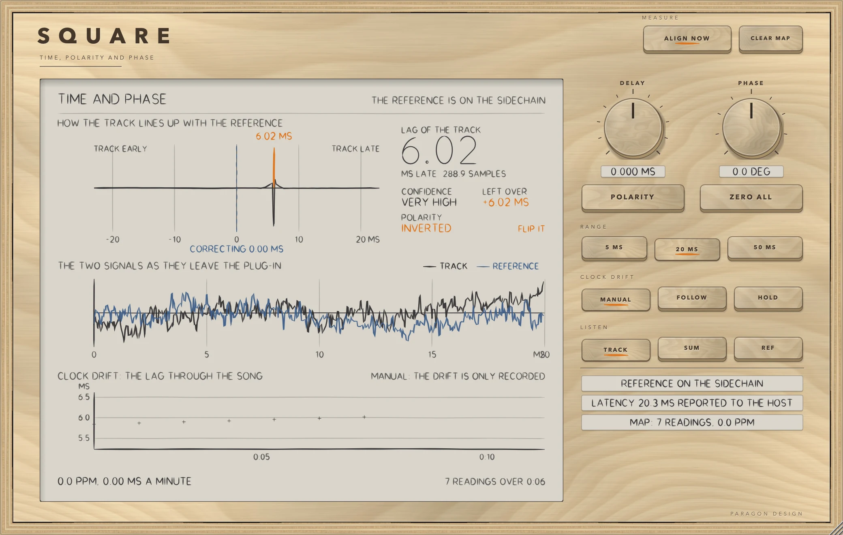
Task: Click the Latency 20.3 MS reported status
Action: tap(692, 403)
